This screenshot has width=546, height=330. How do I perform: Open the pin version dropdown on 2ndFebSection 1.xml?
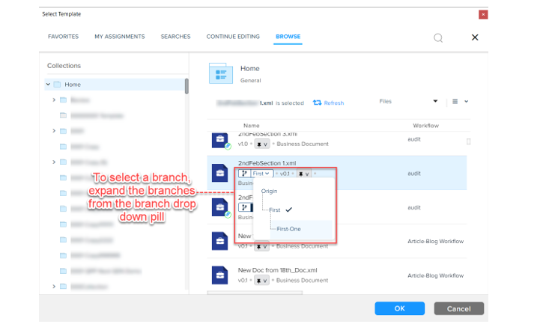[x=304, y=174]
